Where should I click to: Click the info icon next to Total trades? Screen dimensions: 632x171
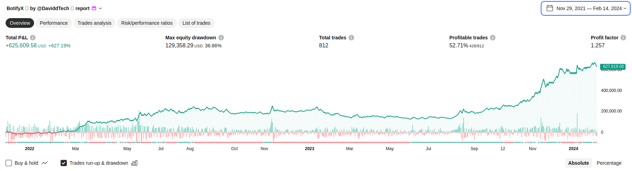[351, 38]
